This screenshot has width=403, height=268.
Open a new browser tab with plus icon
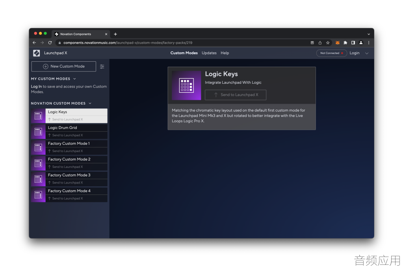point(115,34)
